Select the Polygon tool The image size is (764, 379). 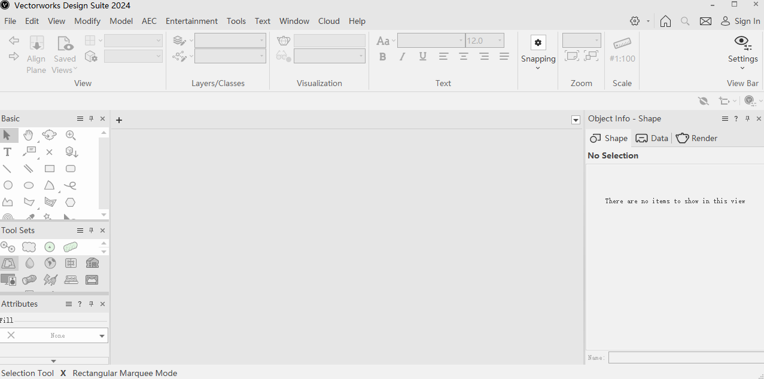pos(29,202)
